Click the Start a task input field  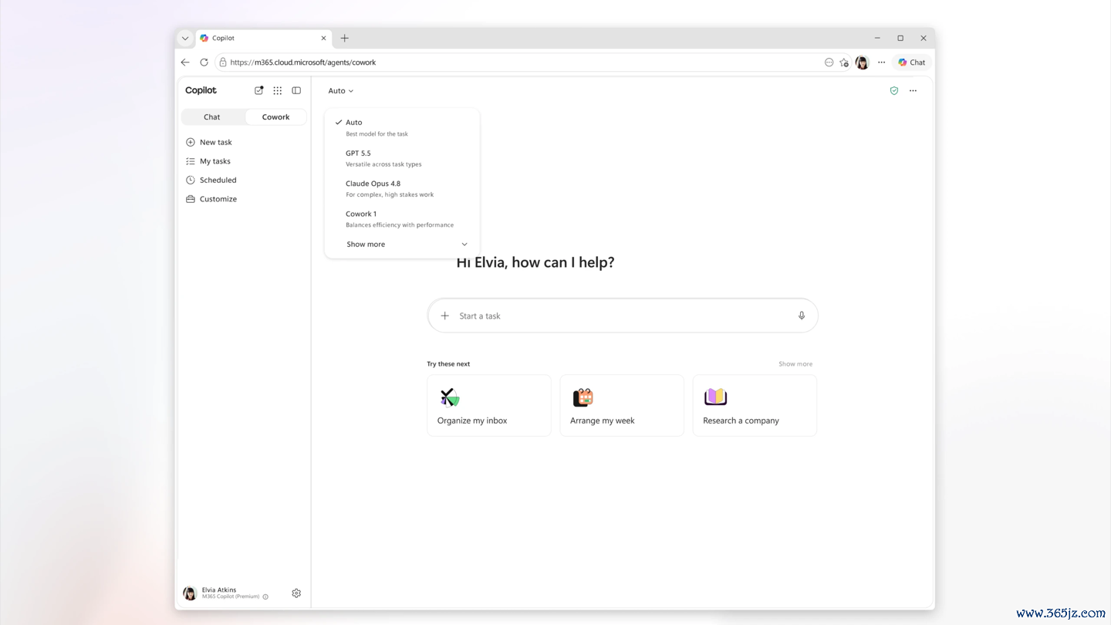(x=623, y=316)
